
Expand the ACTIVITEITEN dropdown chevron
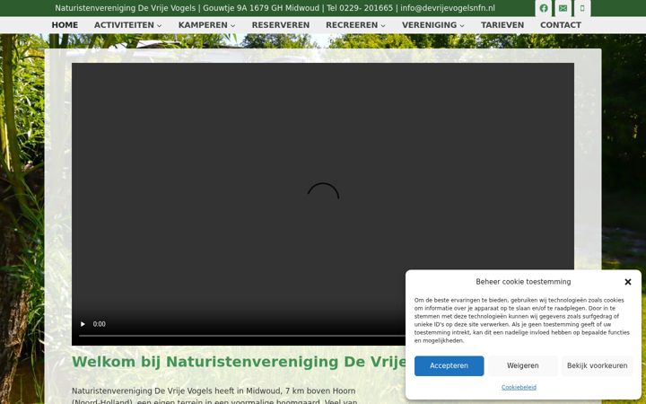159,25
